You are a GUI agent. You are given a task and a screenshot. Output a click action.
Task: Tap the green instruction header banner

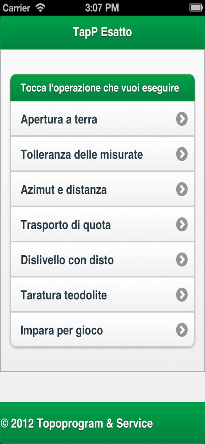(x=102, y=88)
